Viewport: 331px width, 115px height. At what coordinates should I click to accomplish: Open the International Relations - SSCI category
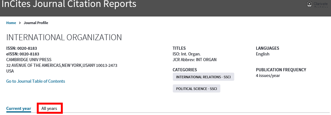(204, 77)
